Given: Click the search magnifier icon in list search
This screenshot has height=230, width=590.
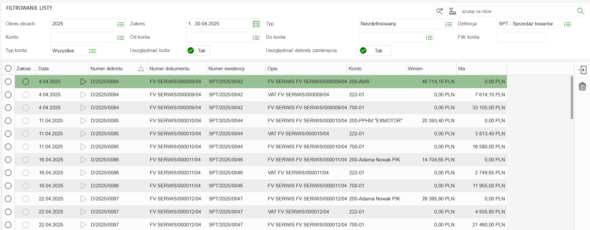Looking at the screenshot, I should point(580,11).
